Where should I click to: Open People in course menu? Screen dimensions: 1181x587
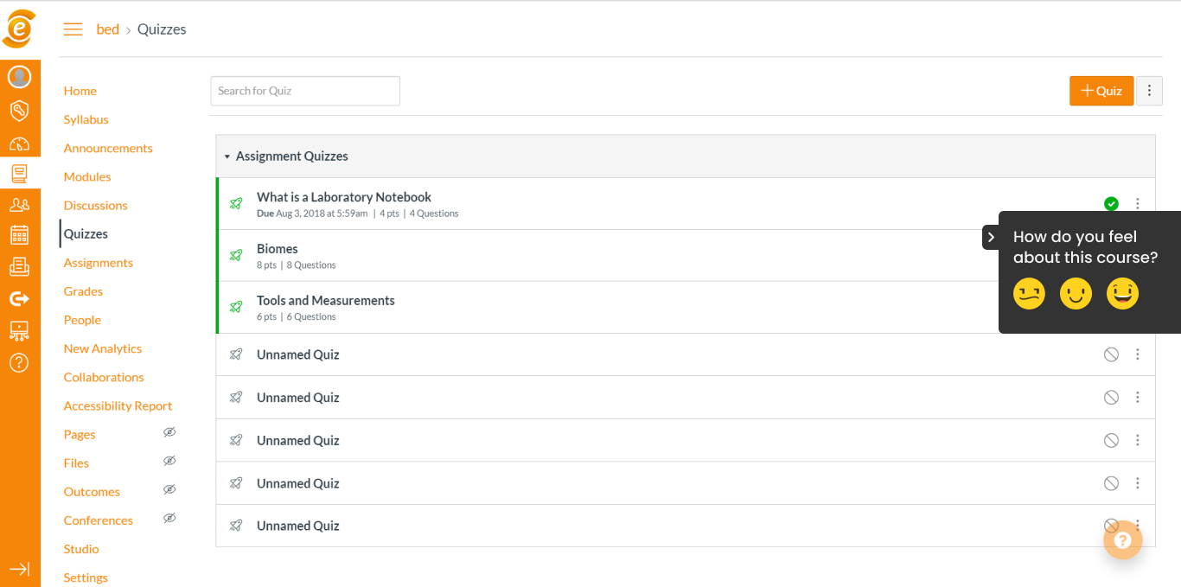[x=82, y=320]
